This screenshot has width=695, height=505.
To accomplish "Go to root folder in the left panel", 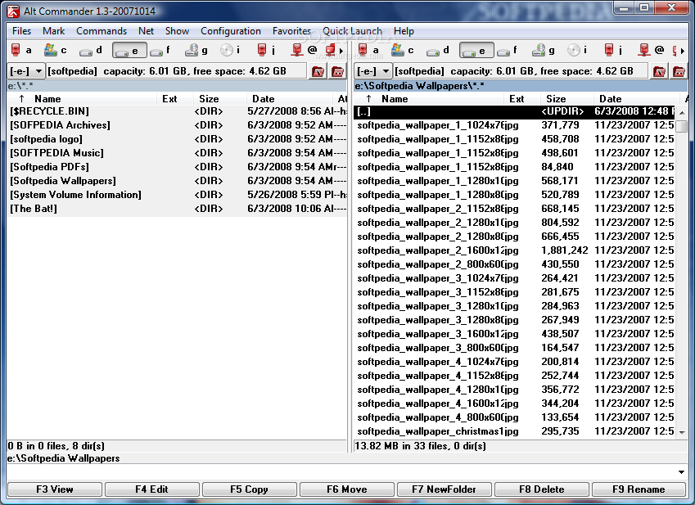I will point(318,71).
